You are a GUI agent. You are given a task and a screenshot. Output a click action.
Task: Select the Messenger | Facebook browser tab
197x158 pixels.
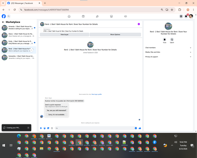coord(24,3)
